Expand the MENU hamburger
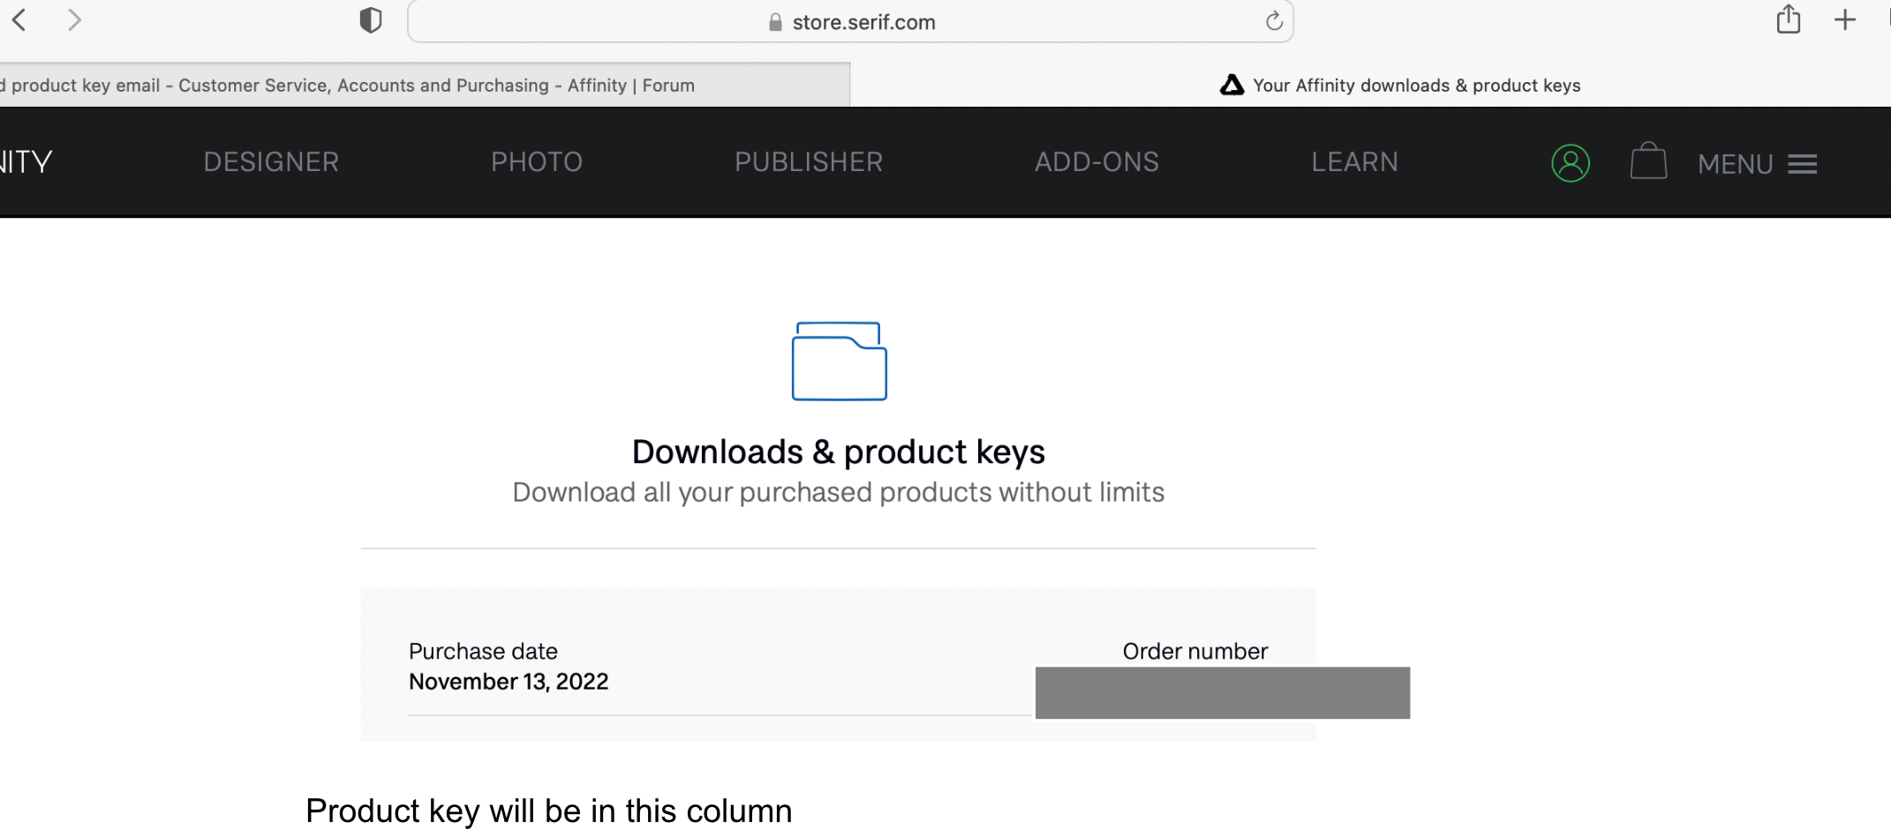This screenshot has height=829, width=1891. pos(1757,164)
